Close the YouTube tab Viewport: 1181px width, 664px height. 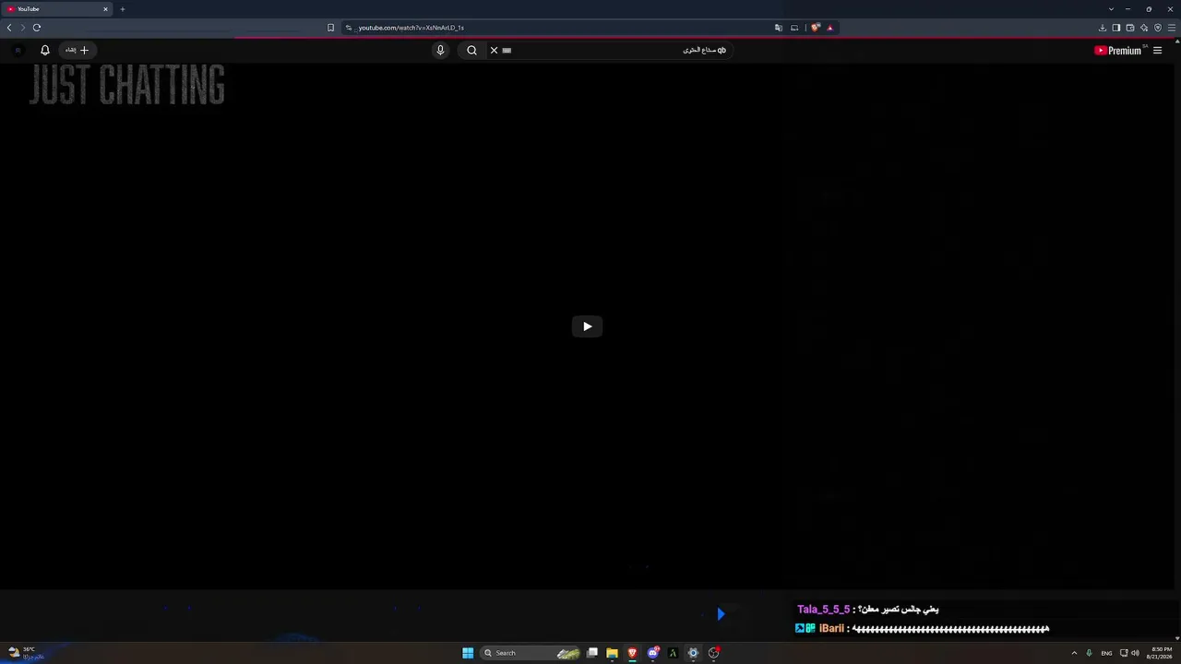pyautogui.click(x=105, y=9)
